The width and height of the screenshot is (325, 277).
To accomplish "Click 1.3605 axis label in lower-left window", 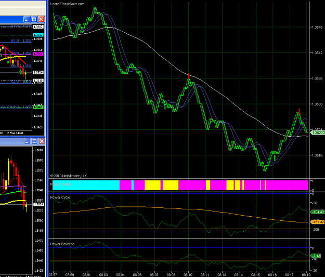I will coord(38,150).
